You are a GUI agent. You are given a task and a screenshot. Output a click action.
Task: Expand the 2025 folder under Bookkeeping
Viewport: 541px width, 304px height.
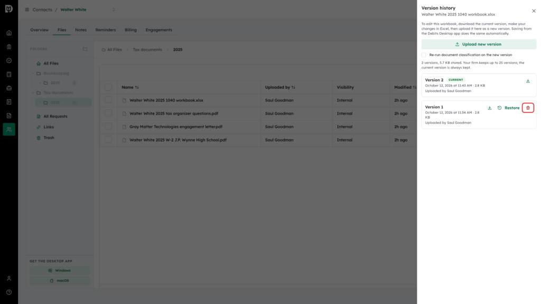coord(40,83)
